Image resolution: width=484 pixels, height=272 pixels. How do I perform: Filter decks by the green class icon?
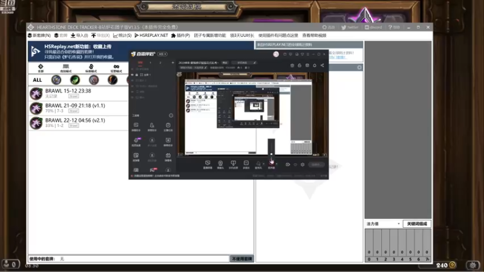click(75, 80)
